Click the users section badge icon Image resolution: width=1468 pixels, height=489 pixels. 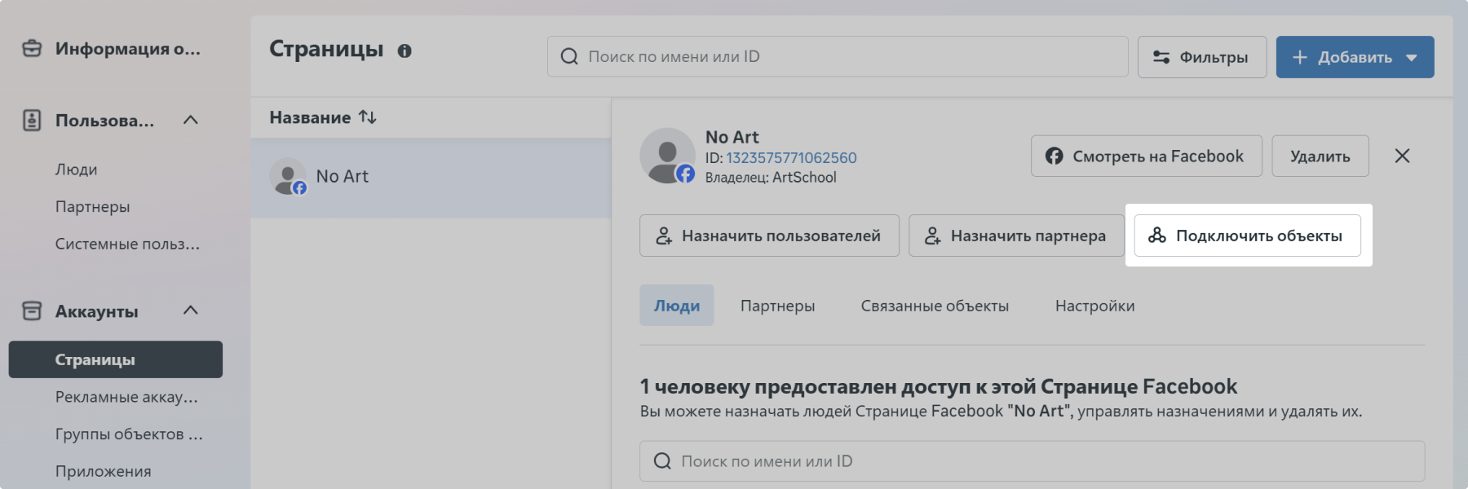point(32,121)
